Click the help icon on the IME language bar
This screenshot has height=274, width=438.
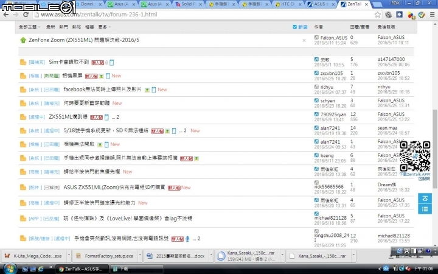tap(428, 251)
